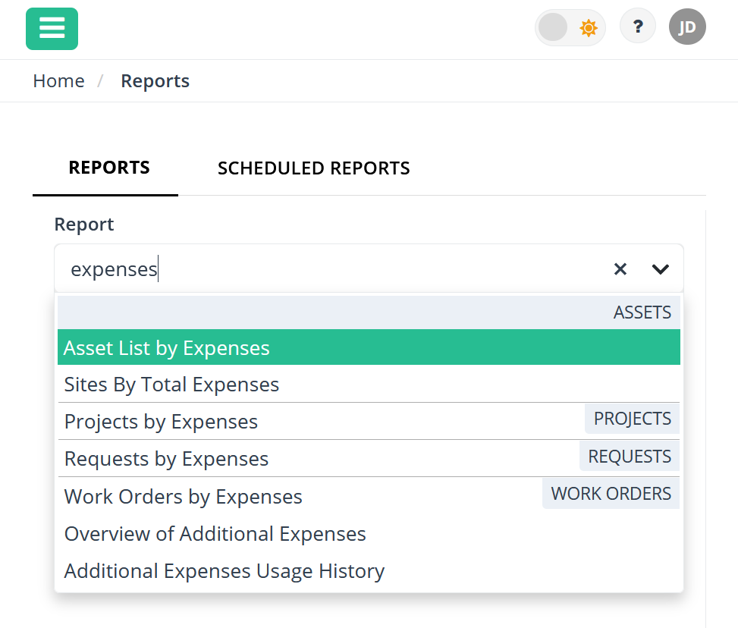This screenshot has width=738, height=628.
Task: Deselect the highlighted Asset List by Expenses entry
Action: (x=167, y=348)
